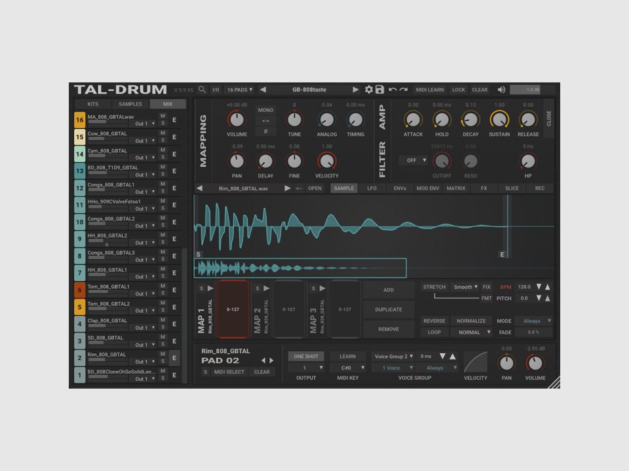Go to previous sample before Rim_808_GBTAL.wav

pos(199,188)
